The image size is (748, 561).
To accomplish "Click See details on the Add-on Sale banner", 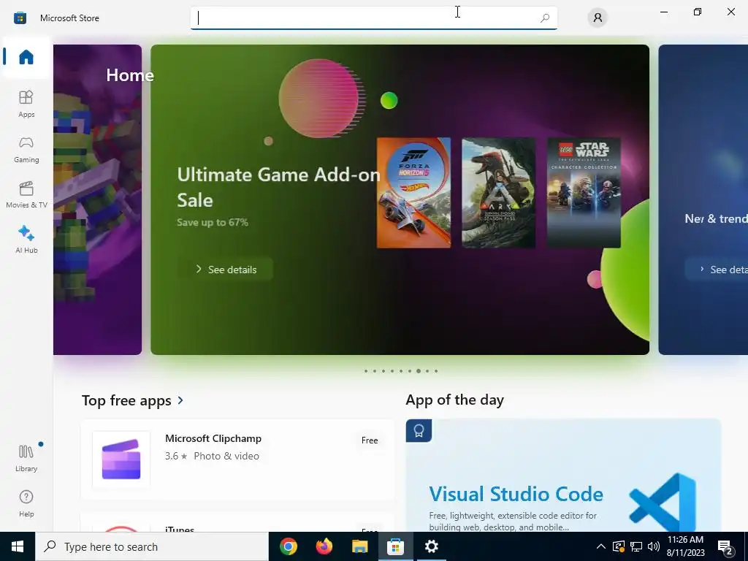I will (x=225, y=270).
